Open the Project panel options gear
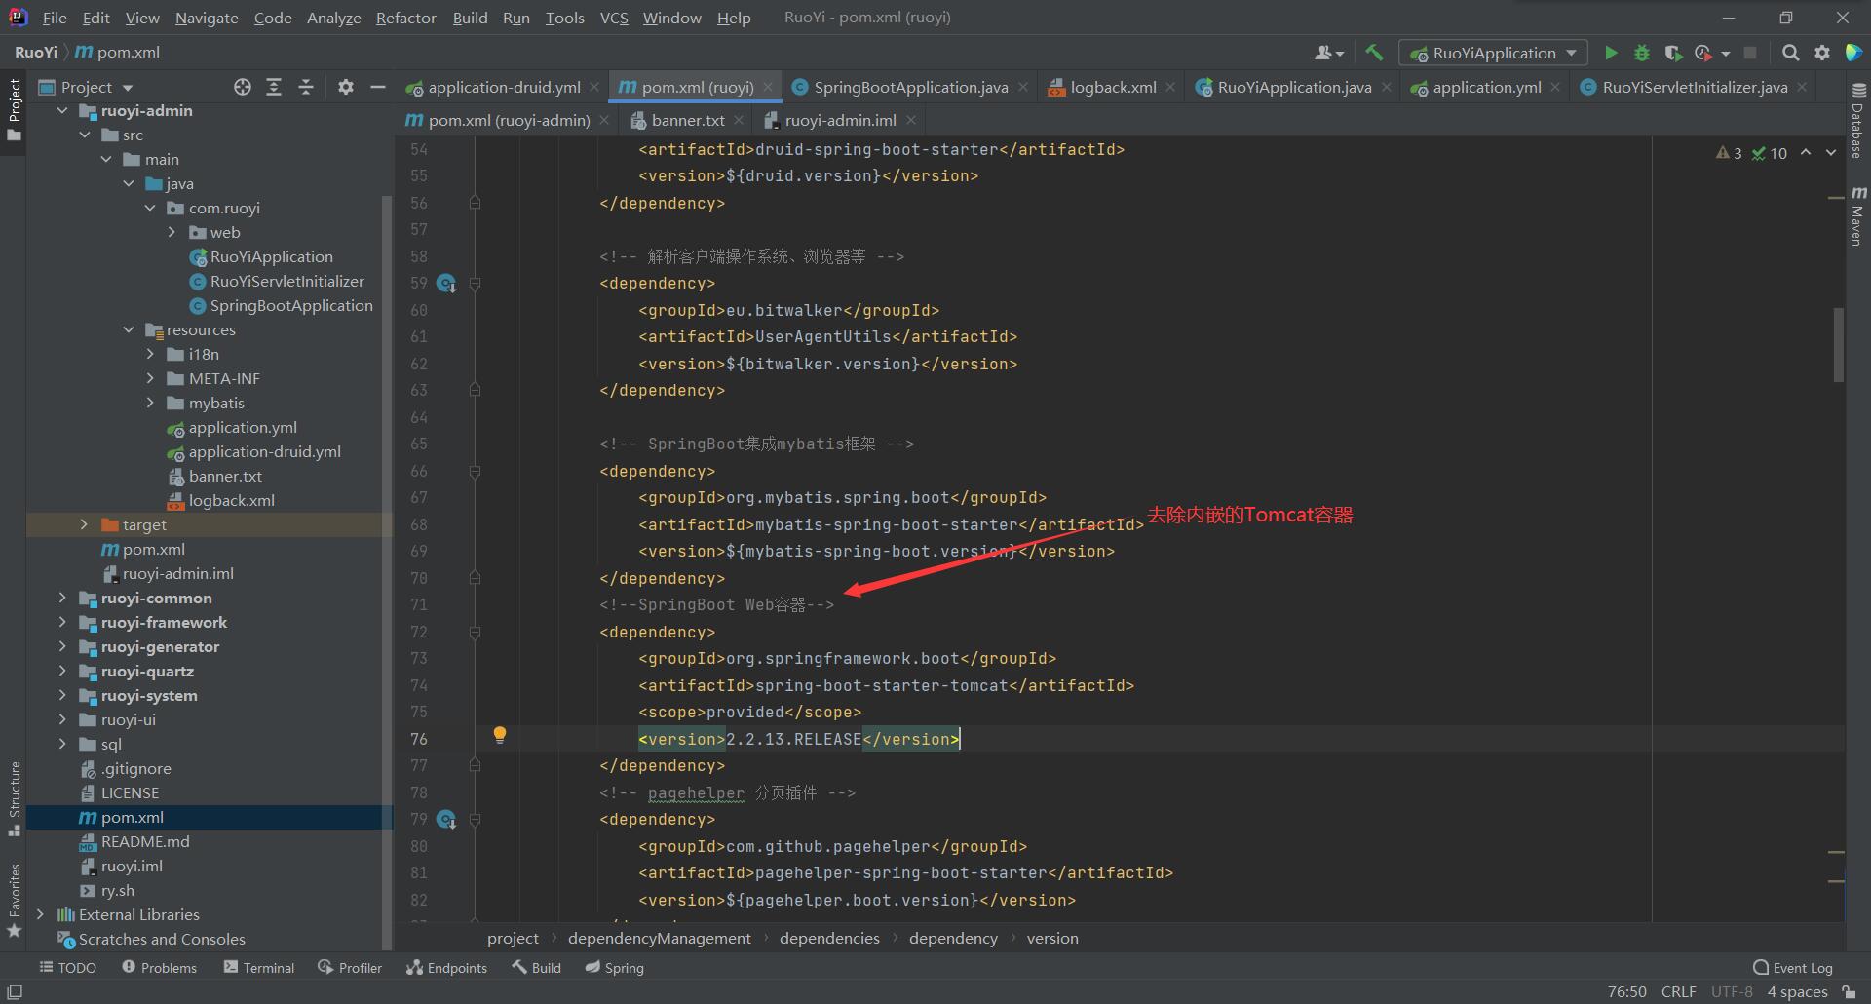Image resolution: width=1871 pixels, height=1004 pixels. coord(345,87)
